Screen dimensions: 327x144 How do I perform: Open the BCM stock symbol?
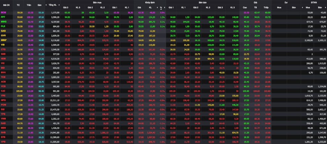(3, 12)
